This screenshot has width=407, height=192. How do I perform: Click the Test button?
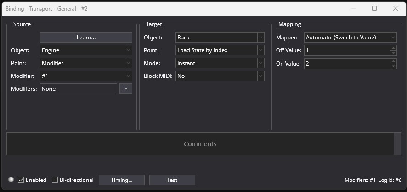tap(172, 180)
